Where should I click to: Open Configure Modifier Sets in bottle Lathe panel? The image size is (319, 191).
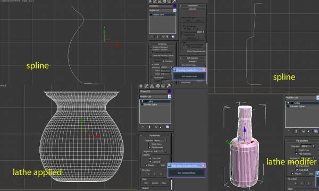point(316,131)
